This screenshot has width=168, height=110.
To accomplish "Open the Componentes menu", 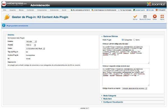I will [x=42, y=10].
